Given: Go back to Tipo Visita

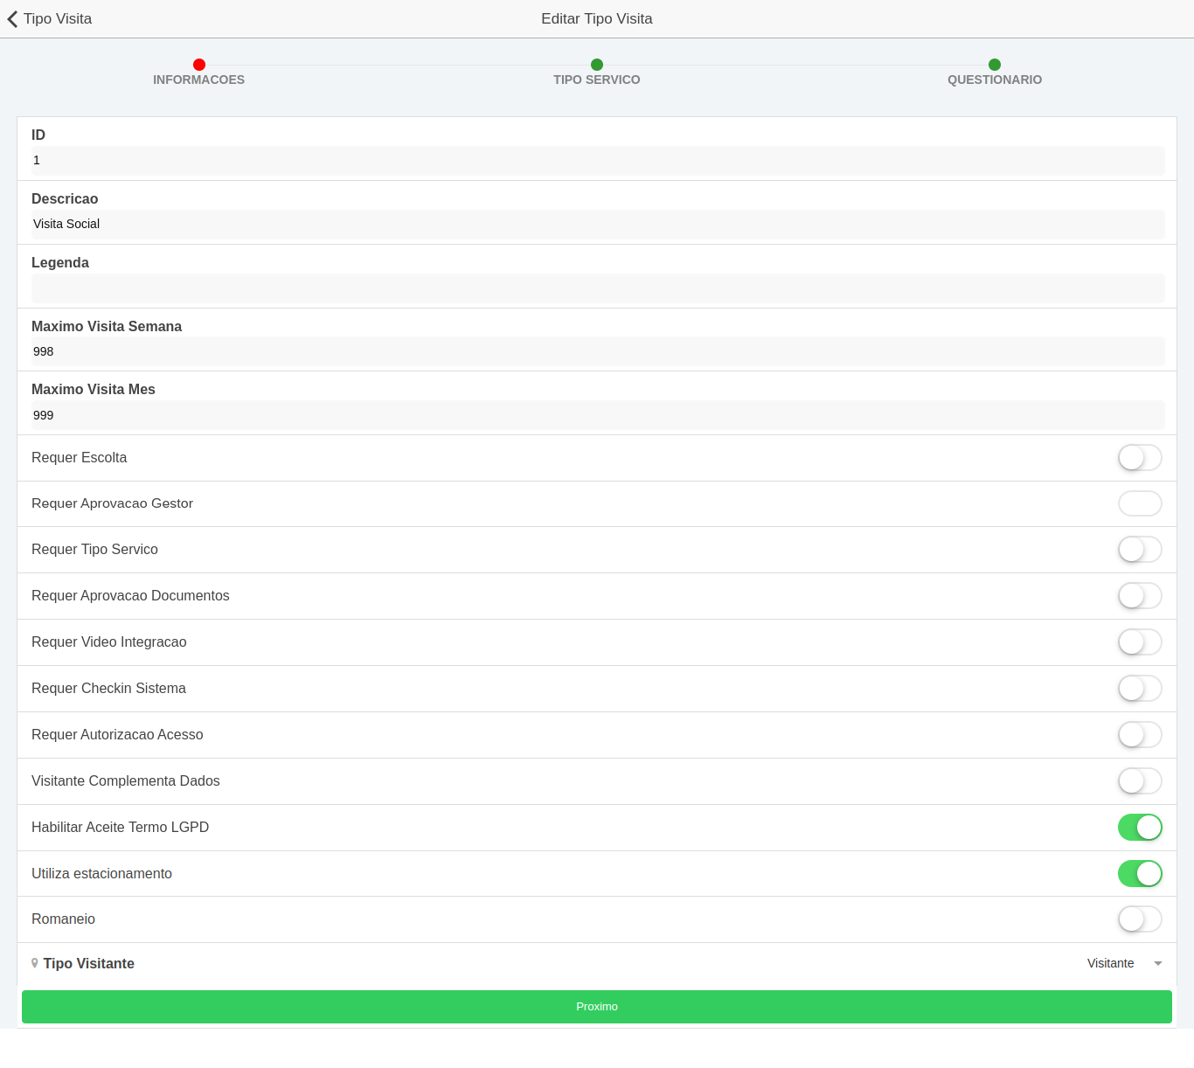Looking at the screenshot, I should coord(57,19).
